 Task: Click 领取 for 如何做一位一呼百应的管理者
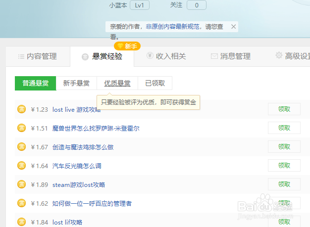(284, 203)
